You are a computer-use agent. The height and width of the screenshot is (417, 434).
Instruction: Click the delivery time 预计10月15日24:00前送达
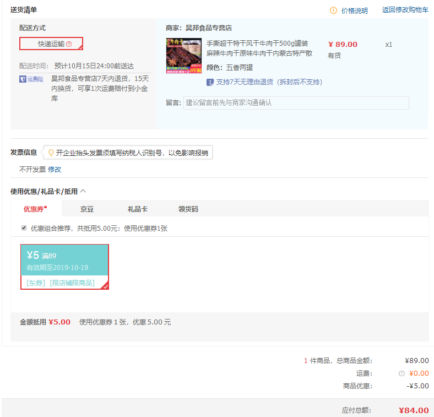[x=94, y=66]
